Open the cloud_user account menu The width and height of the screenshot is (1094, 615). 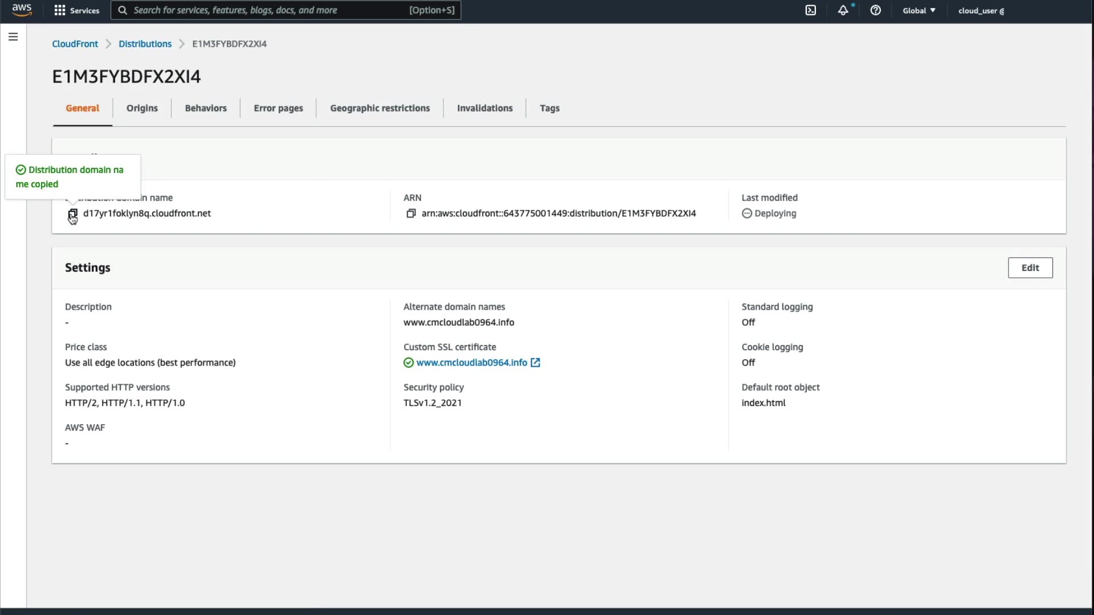point(981,10)
